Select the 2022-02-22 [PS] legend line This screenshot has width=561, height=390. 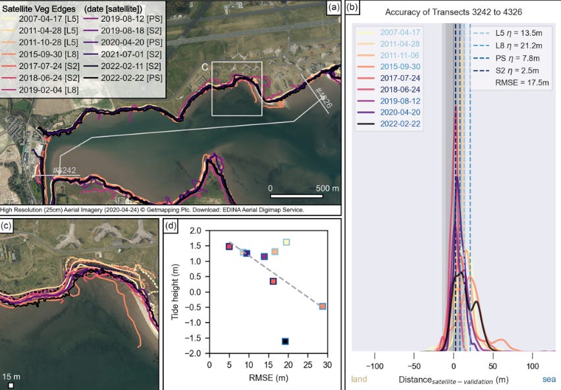tap(90, 76)
